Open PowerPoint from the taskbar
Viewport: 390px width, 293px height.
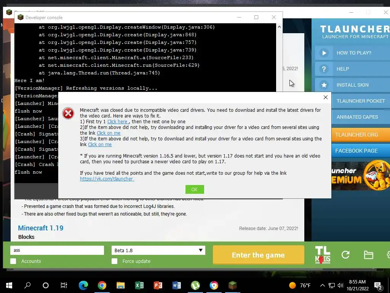click(x=158, y=285)
